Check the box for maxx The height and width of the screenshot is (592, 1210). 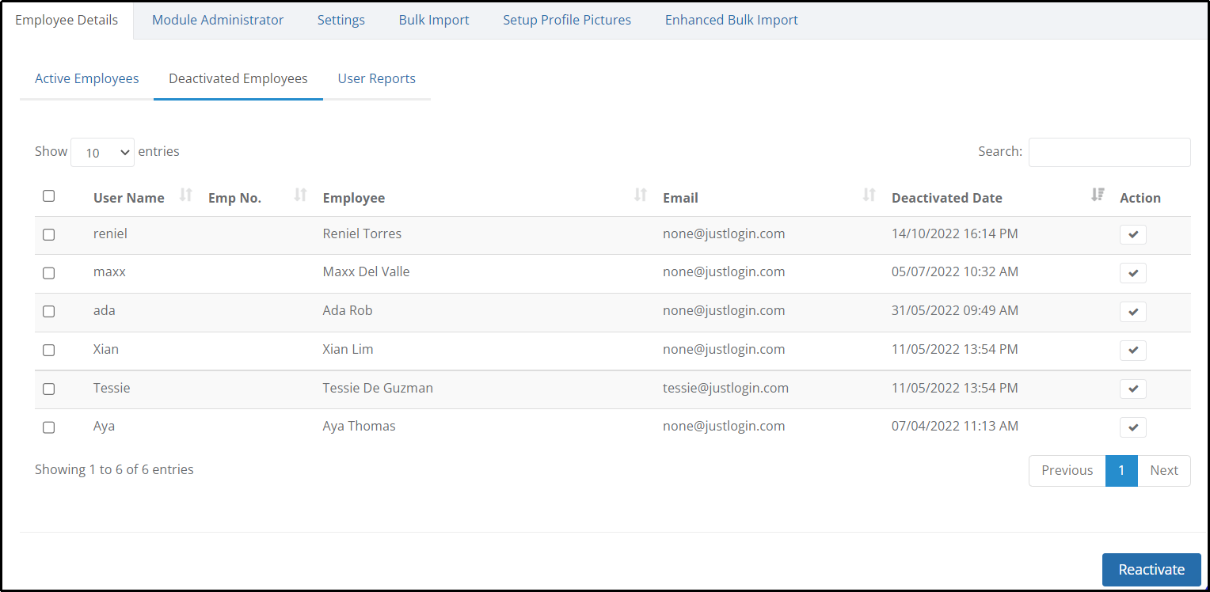pos(48,273)
